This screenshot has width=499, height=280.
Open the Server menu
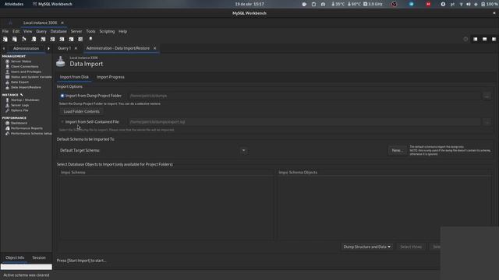click(76, 31)
